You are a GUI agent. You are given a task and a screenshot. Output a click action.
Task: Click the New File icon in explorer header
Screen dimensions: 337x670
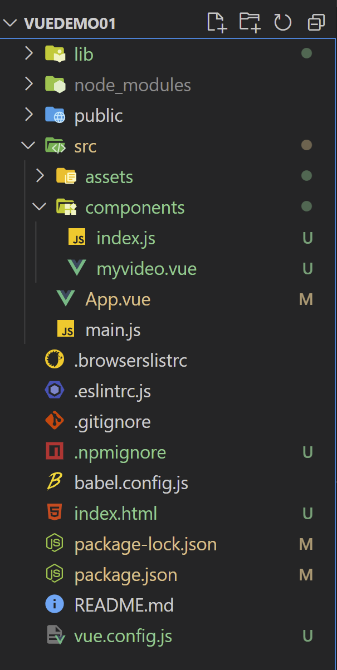(x=217, y=22)
